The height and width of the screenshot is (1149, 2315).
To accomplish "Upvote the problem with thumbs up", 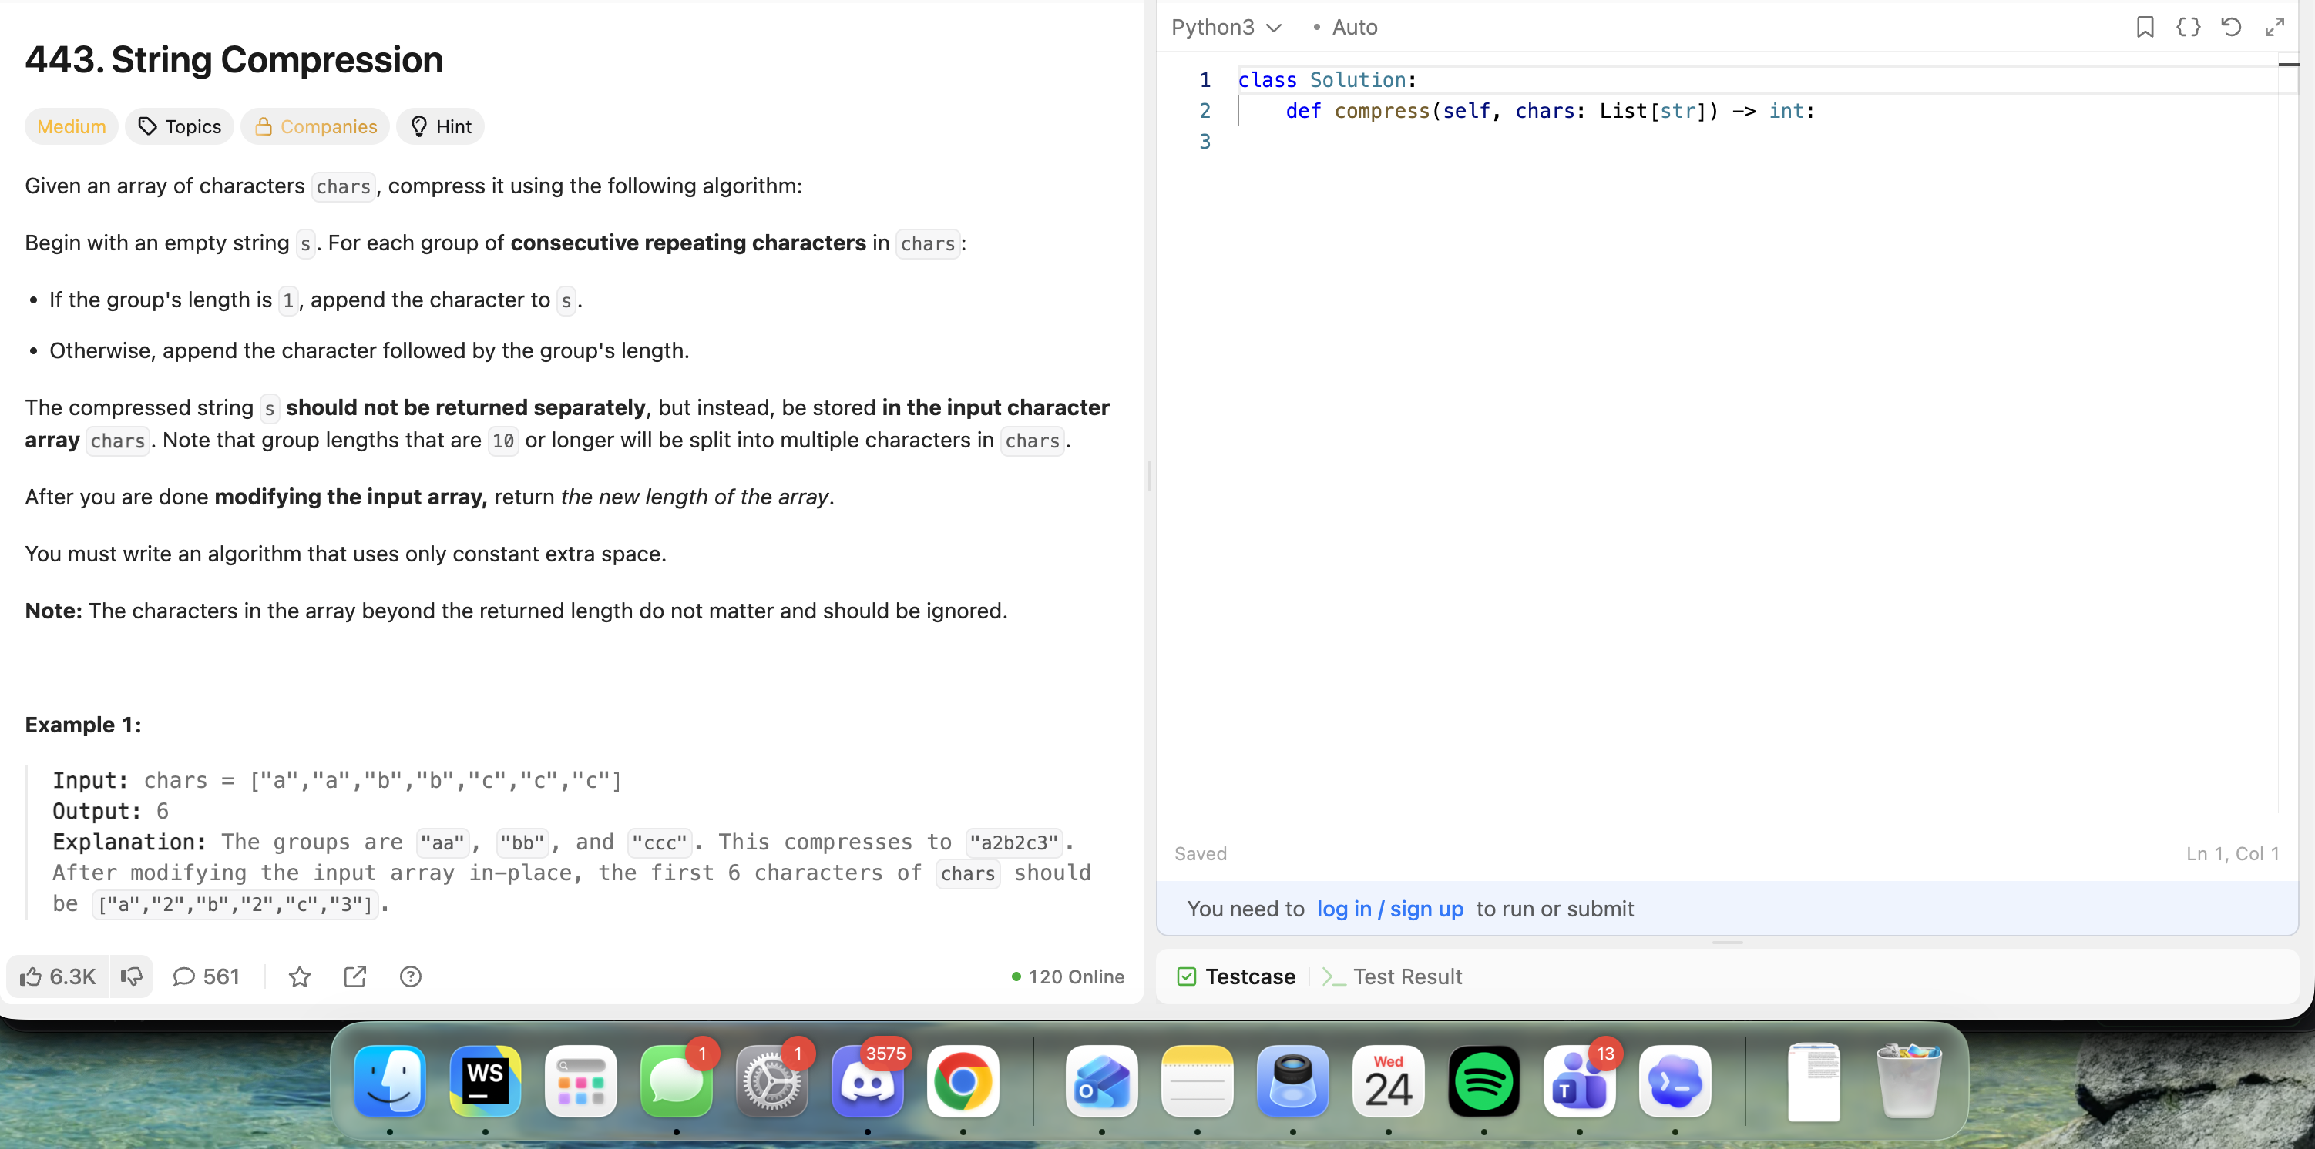I will point(58,976).
